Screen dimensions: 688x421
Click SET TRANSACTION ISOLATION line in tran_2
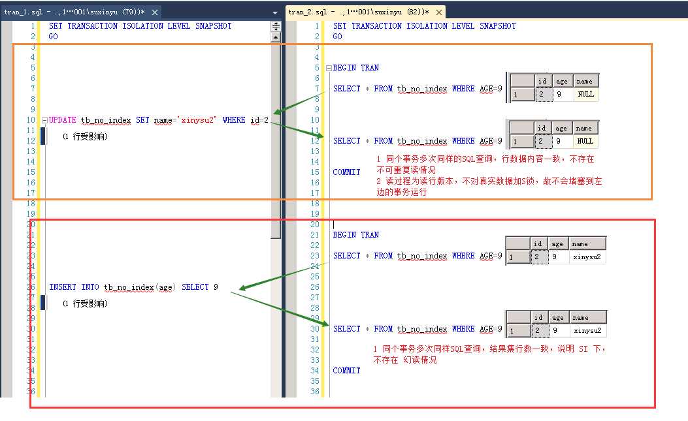click(424, 26)
